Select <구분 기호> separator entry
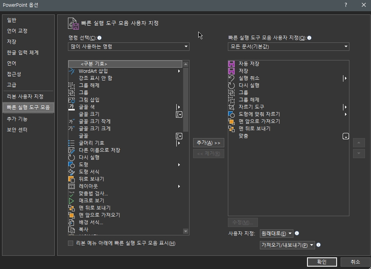Viewport: 371px width, 269px height. [125, 64]
